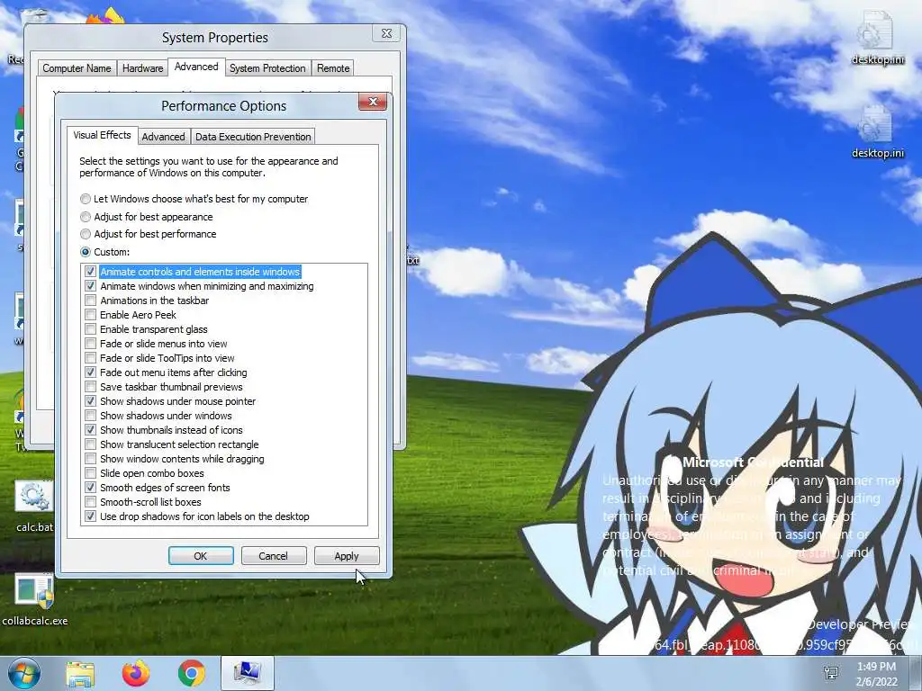Image resolution: width=922 pixels, height=691 pixels.
Task: Open Google Chrome from the taskbar
Action: point(191,673)
